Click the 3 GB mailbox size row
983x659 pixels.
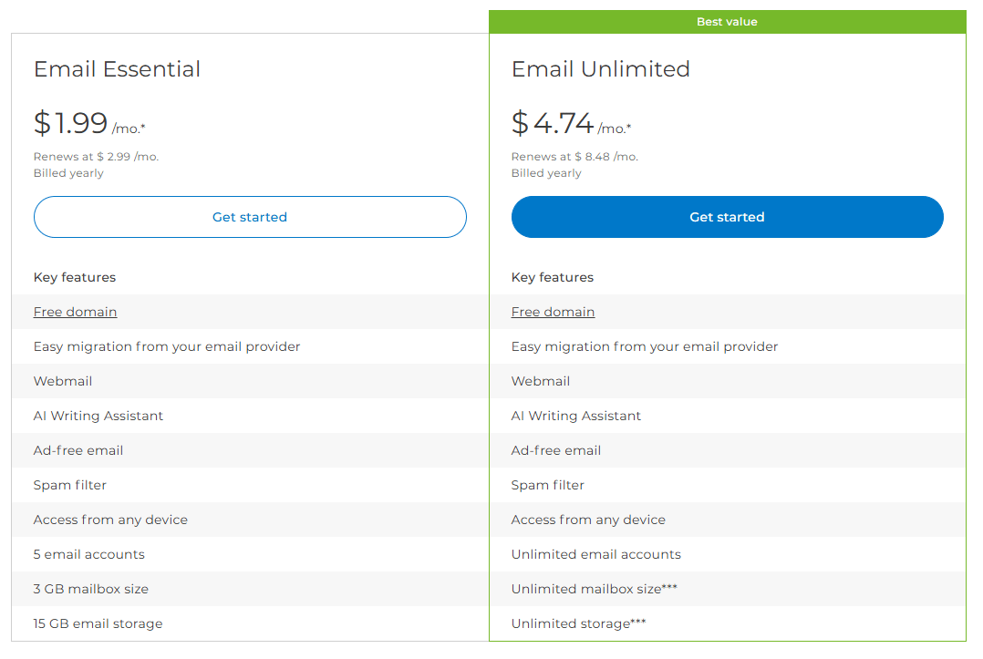pyautogui.click(x=90, y=589)
